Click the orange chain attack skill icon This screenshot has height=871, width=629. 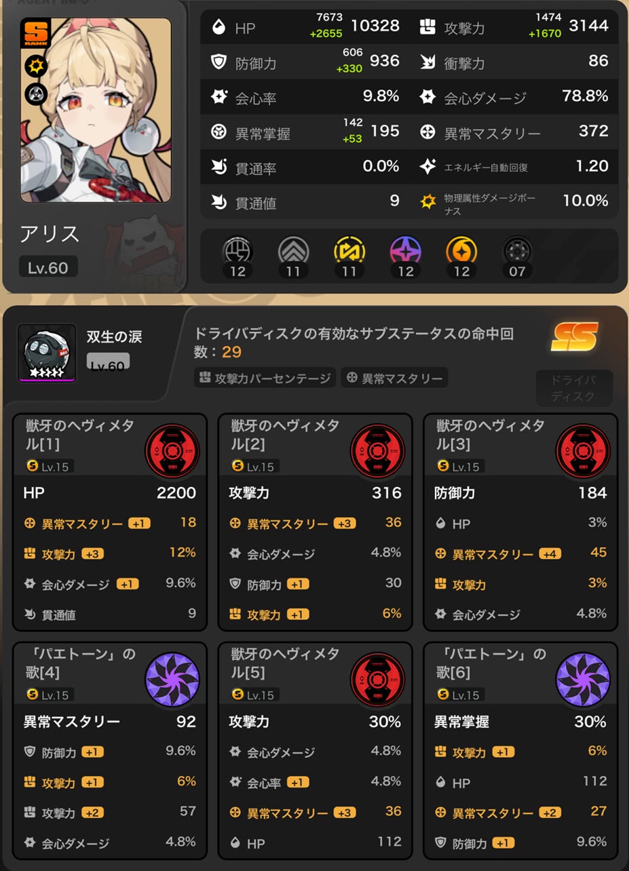tap(461, 252)
